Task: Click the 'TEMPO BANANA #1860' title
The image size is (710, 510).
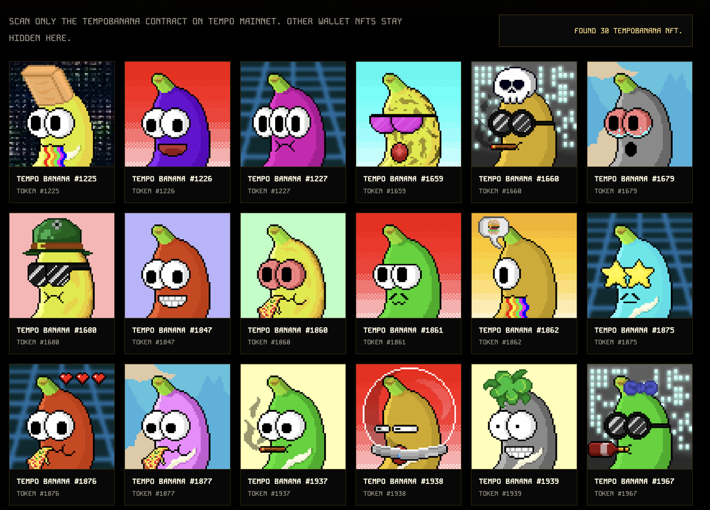Action: (288, 330)
